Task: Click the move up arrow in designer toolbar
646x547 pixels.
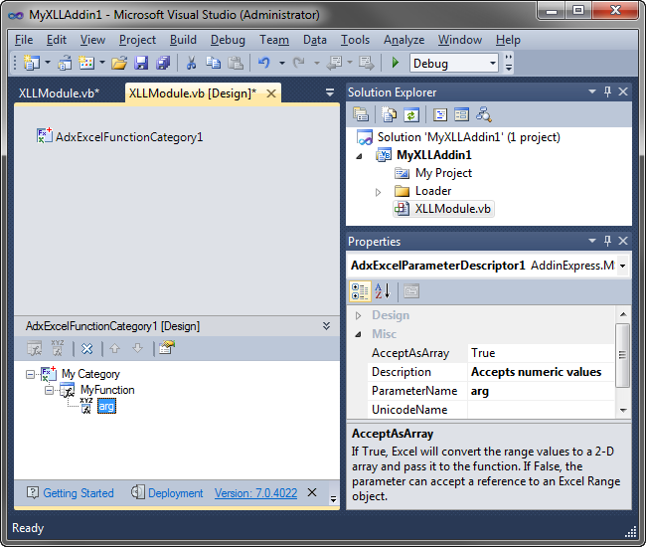Action: 114,349
